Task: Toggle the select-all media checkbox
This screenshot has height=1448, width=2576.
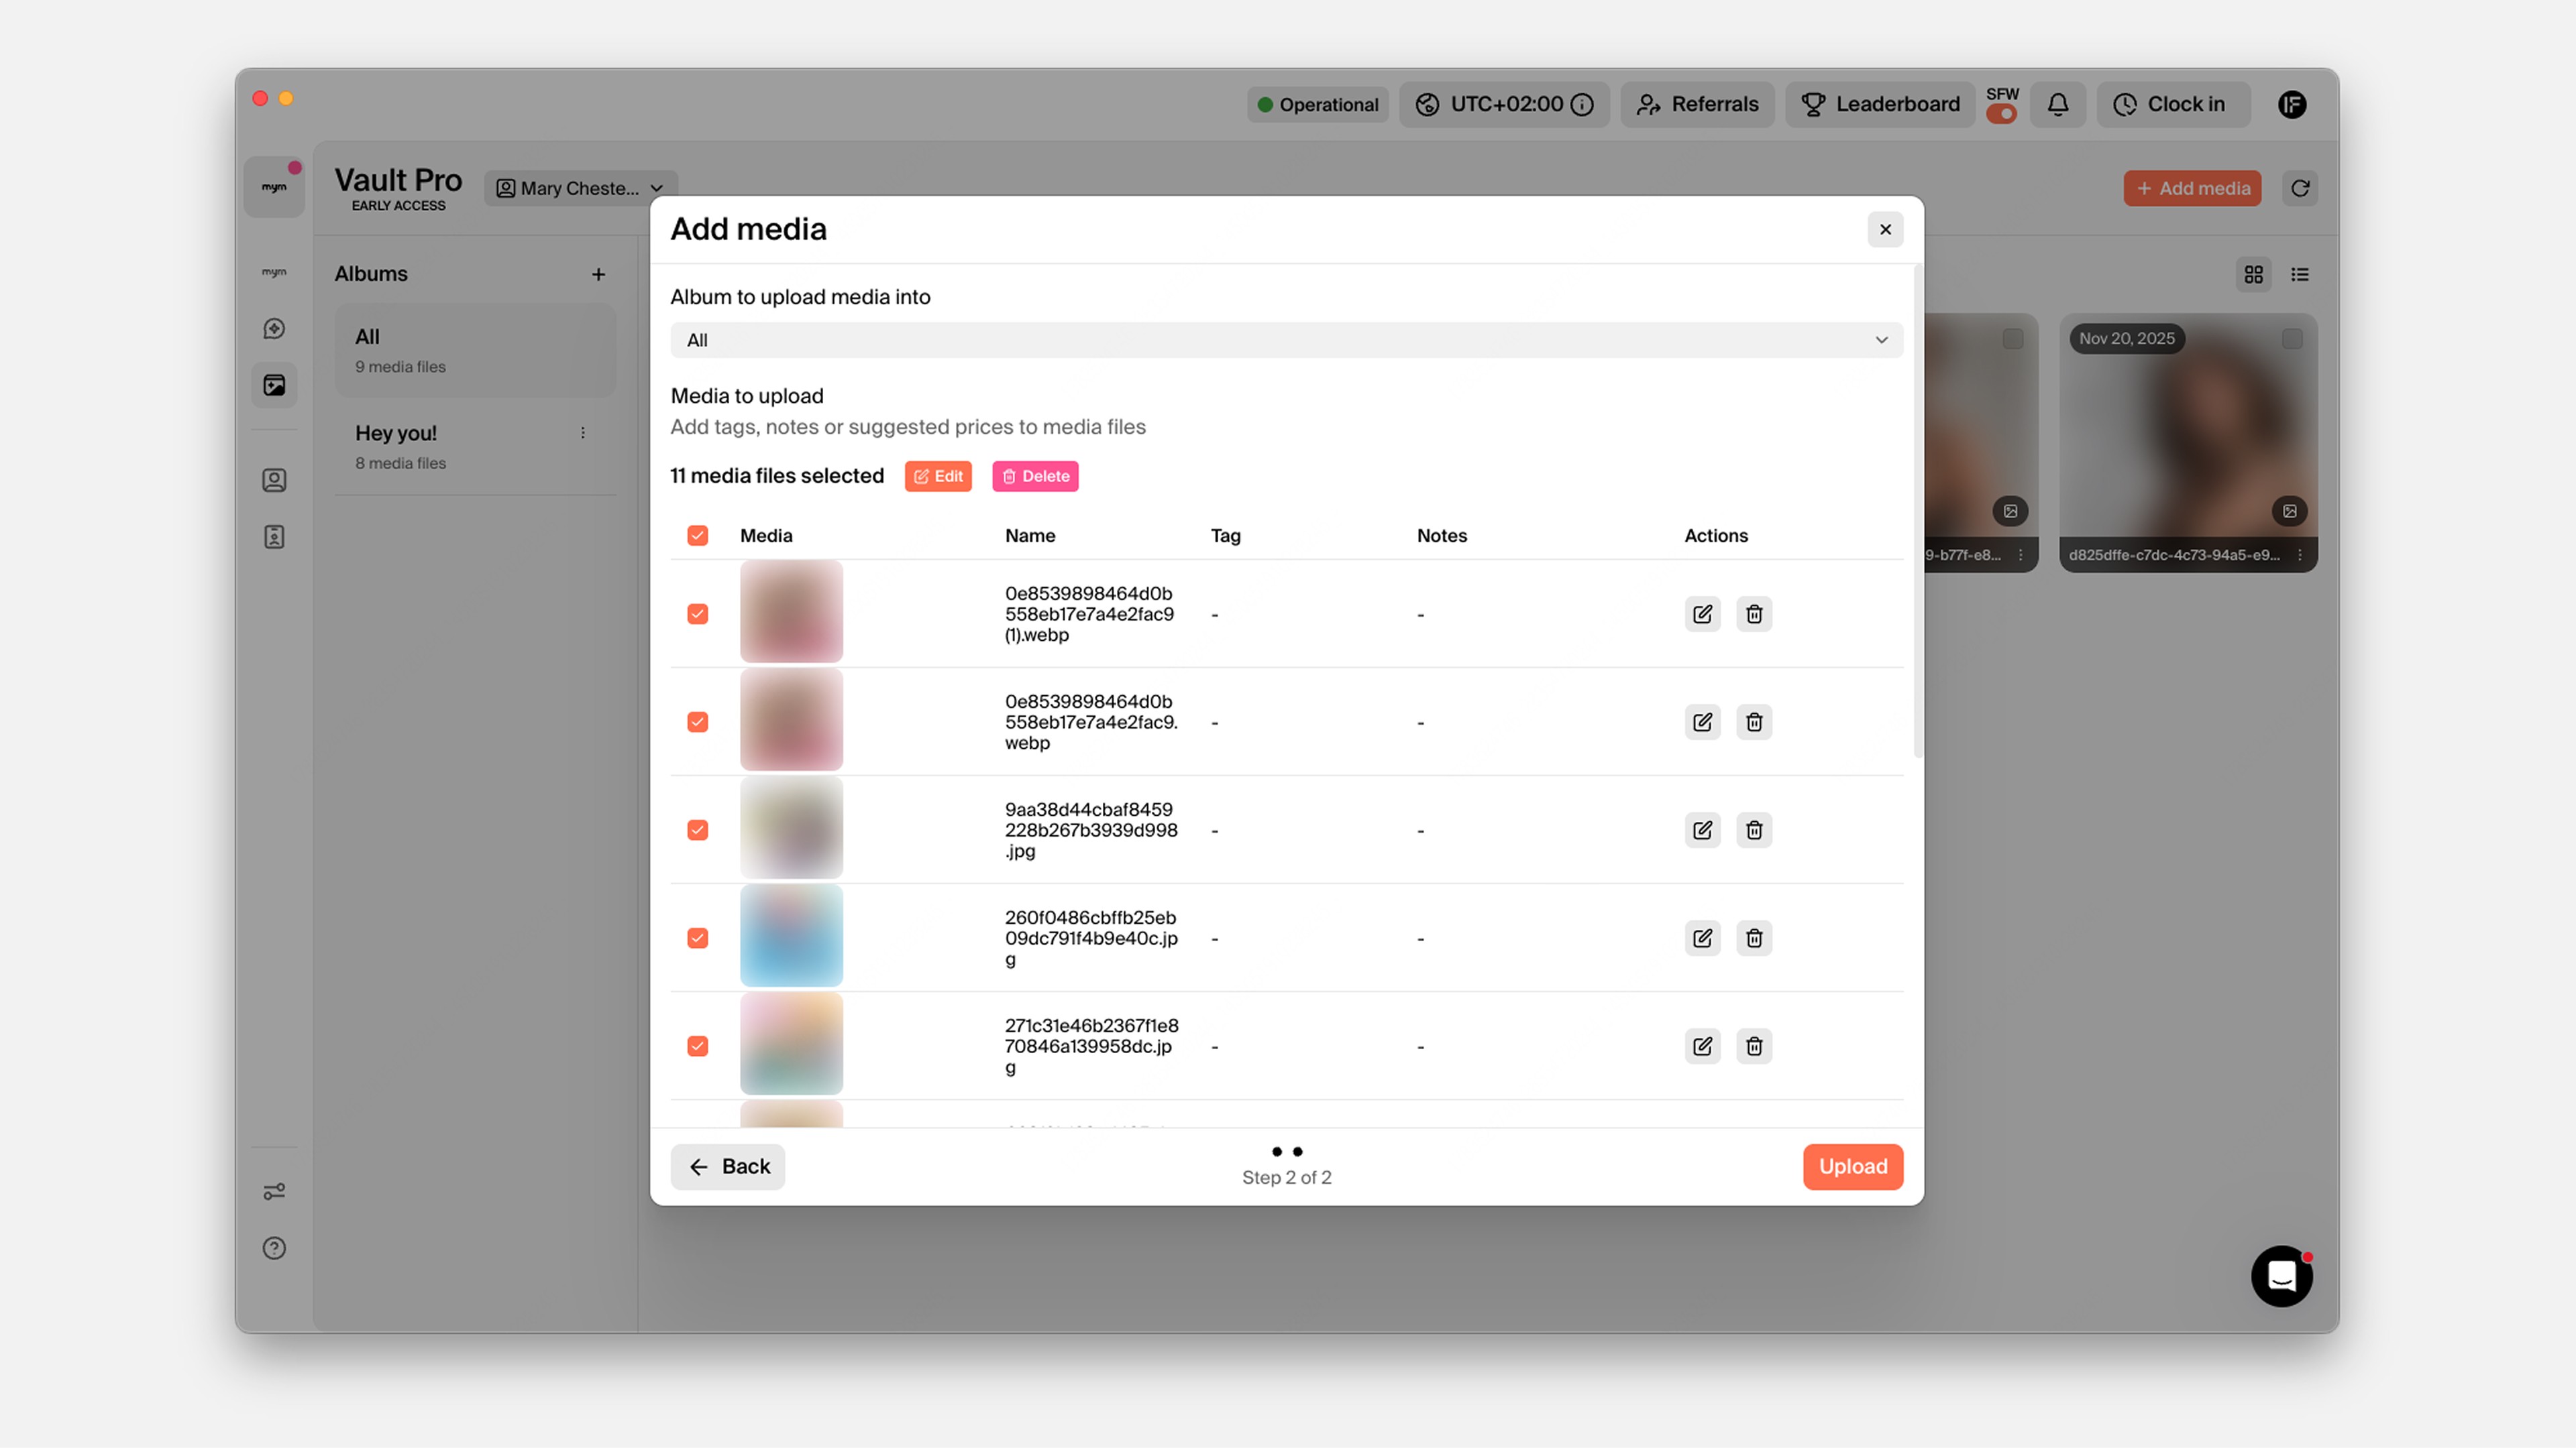Action: [x=698, y=536]
